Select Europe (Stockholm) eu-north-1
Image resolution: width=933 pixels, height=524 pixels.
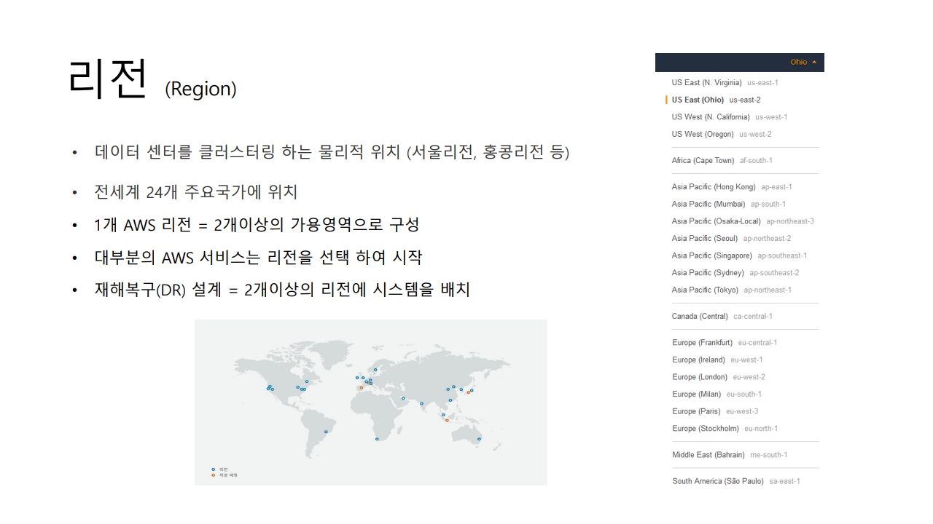point(725,429)
